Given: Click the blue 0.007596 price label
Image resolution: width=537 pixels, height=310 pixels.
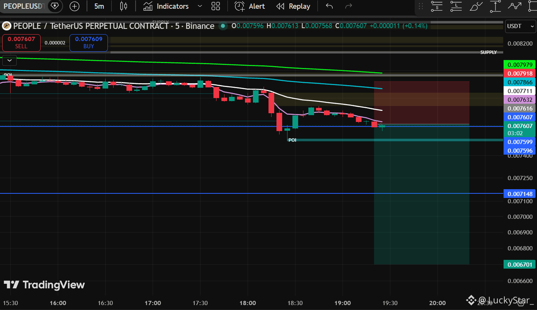Looking at the screenshot, I should pyautogui.click(x=519, y=150).
